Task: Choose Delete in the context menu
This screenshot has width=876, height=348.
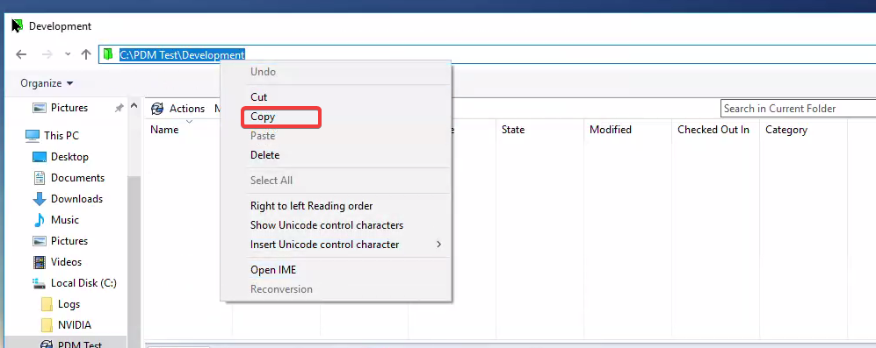Action: pyautogui.click(x=264, y=155)
